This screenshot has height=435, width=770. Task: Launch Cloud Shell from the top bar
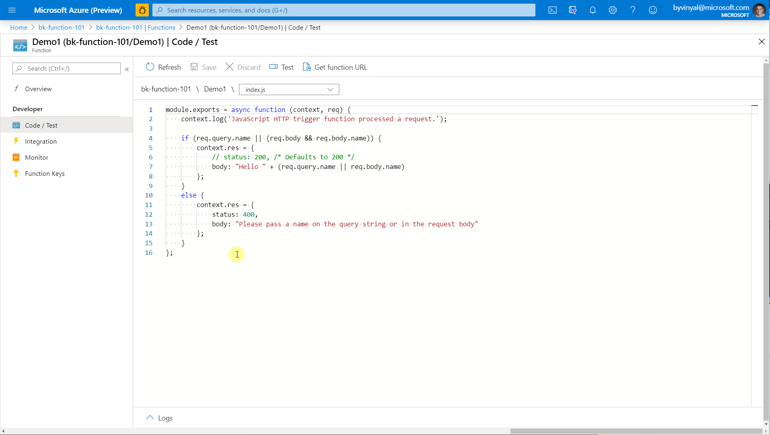pyautogui.click(x=553, y=10)
